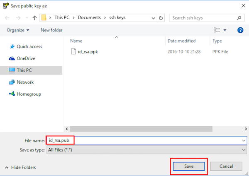The width and height of the screenshot is (249, 176).
Task: Expand the address bar history dropdown
Action: pyautogui.click(x=153, y=18)
